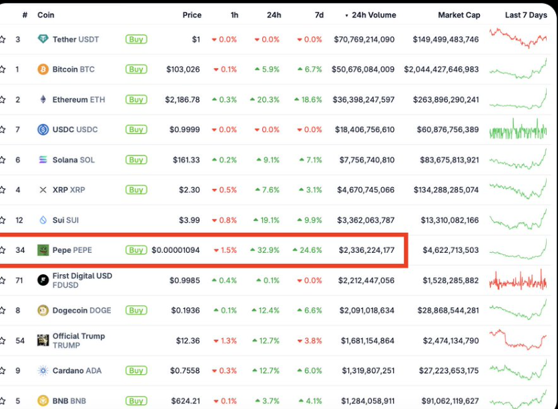Open the Sui SUI coin page
558x409 pixels.
[65, 220]
